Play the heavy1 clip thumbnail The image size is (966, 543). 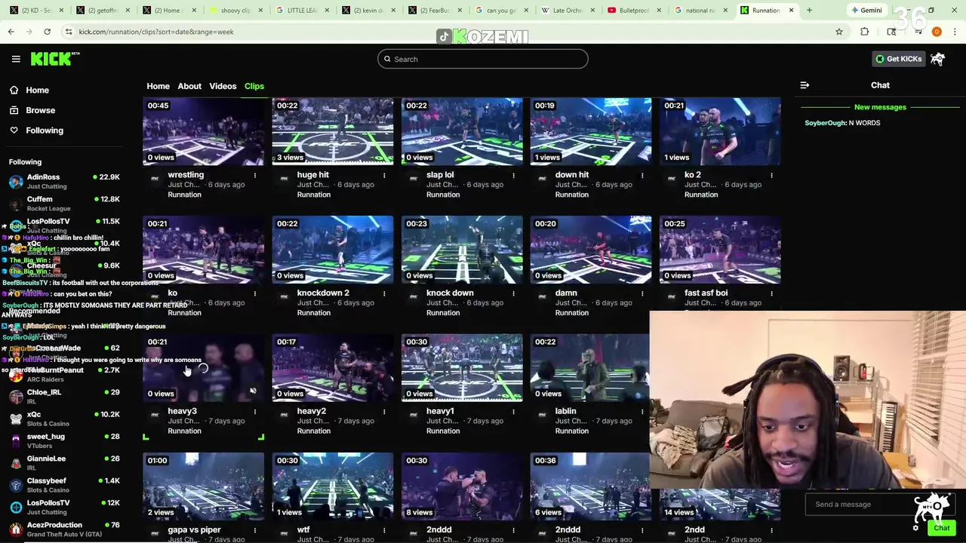point(462,368)
